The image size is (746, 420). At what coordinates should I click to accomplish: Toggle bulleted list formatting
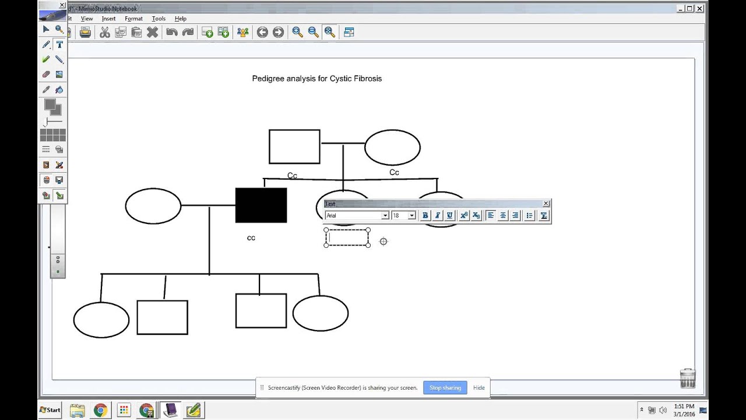(529, 215)
